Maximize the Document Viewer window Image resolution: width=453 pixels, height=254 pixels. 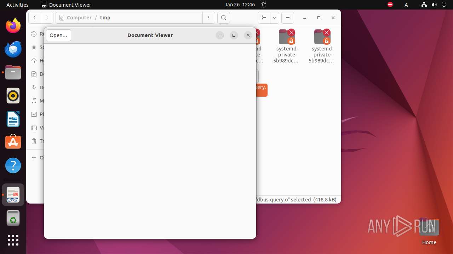click(234, 35)
